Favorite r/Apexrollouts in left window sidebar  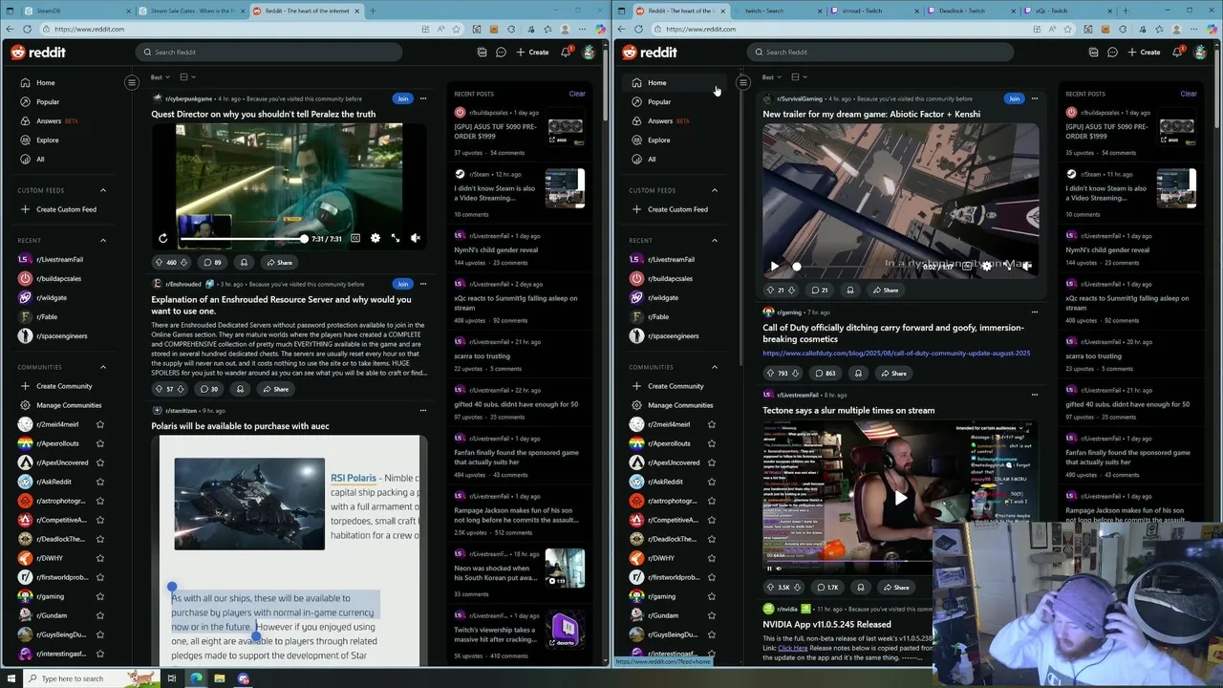100,443
